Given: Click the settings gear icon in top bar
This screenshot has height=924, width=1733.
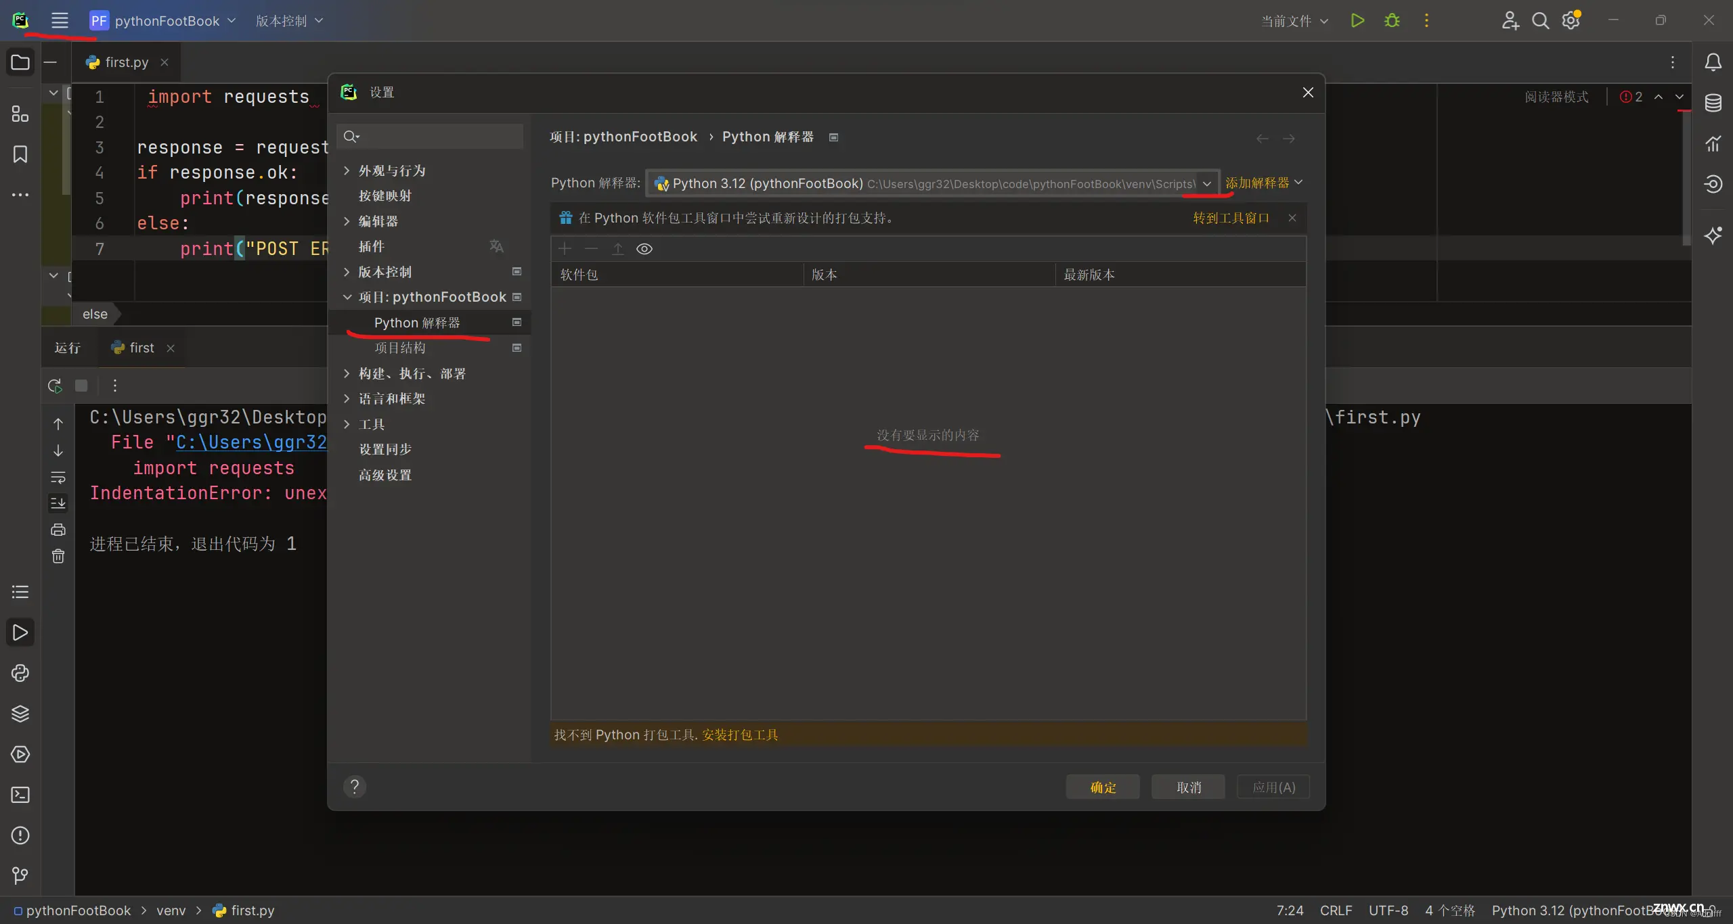Looking at the screenshot, I should 1571,20.
